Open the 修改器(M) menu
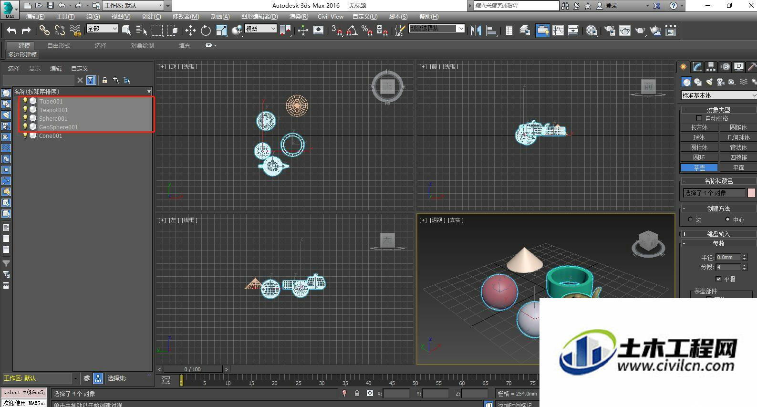Viewport: 757px width, 407px height. pyautogui.click(x=186, y=16)
